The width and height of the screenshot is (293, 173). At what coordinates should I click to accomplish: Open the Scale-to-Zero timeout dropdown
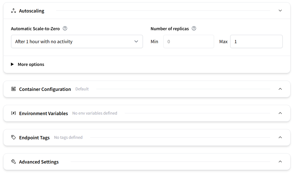[77, 41]
